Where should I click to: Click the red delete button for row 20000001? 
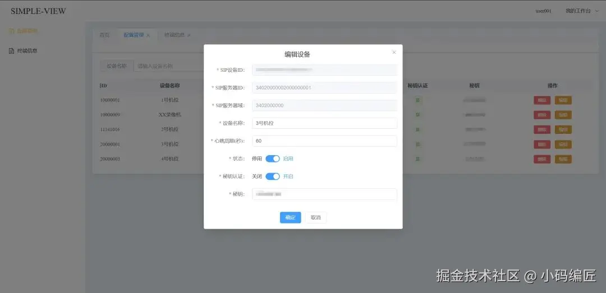point(542,145)
